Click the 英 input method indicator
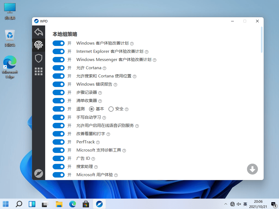279x209 pixels. click(245, 204)
